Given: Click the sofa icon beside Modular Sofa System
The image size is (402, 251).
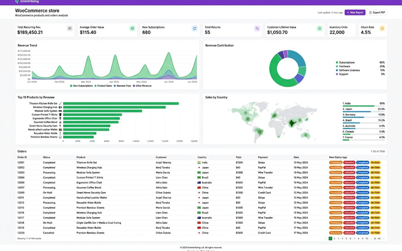Looking at the screenshot, I should [60, 111].
